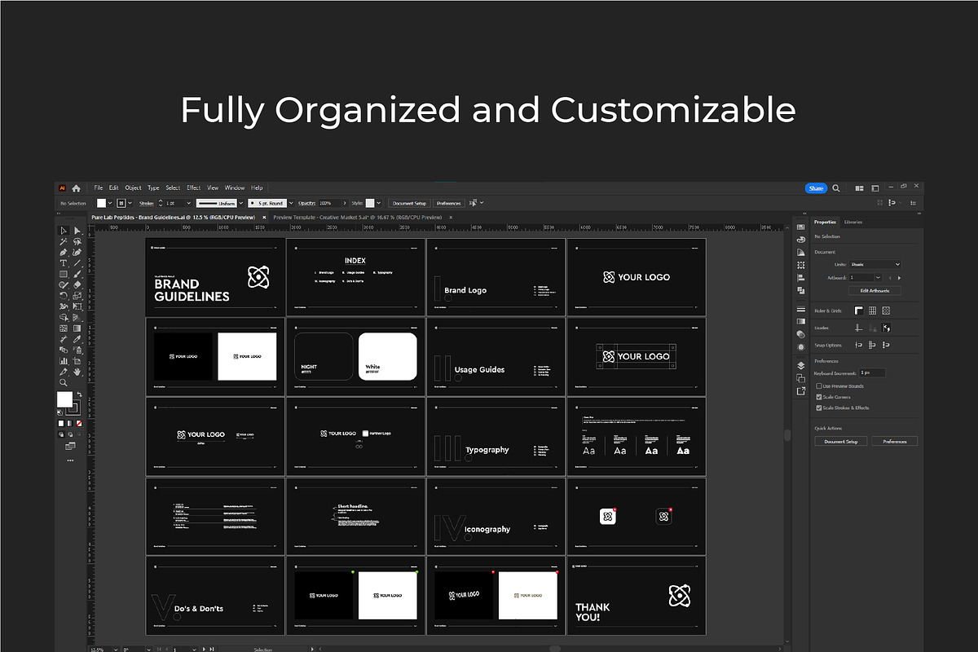Select the Selection tool arrow
The image size is (978, 652).
[x=64, y=231]
